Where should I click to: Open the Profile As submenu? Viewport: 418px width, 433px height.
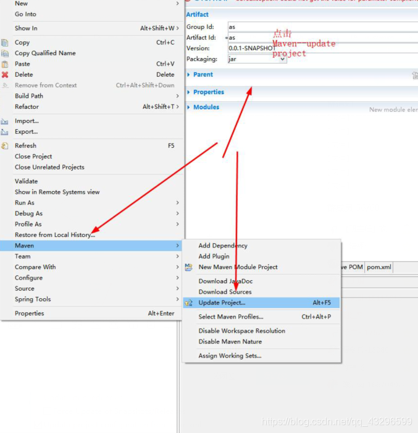click(x=177, y=224)
